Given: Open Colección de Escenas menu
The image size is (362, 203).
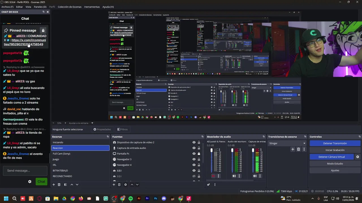Looking at the screenshot, I should (70, 7).
